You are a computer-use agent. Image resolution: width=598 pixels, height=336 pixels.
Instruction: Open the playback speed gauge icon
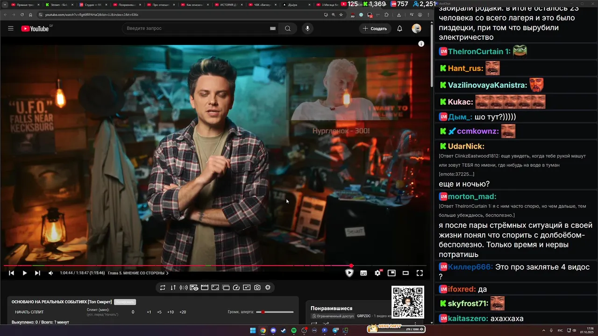[x=236, y=287]
